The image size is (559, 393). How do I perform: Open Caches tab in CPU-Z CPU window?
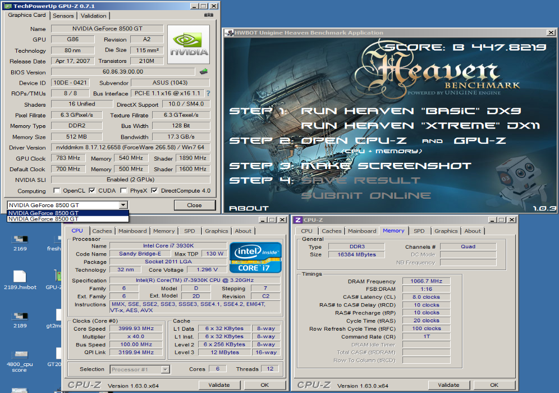102,231
